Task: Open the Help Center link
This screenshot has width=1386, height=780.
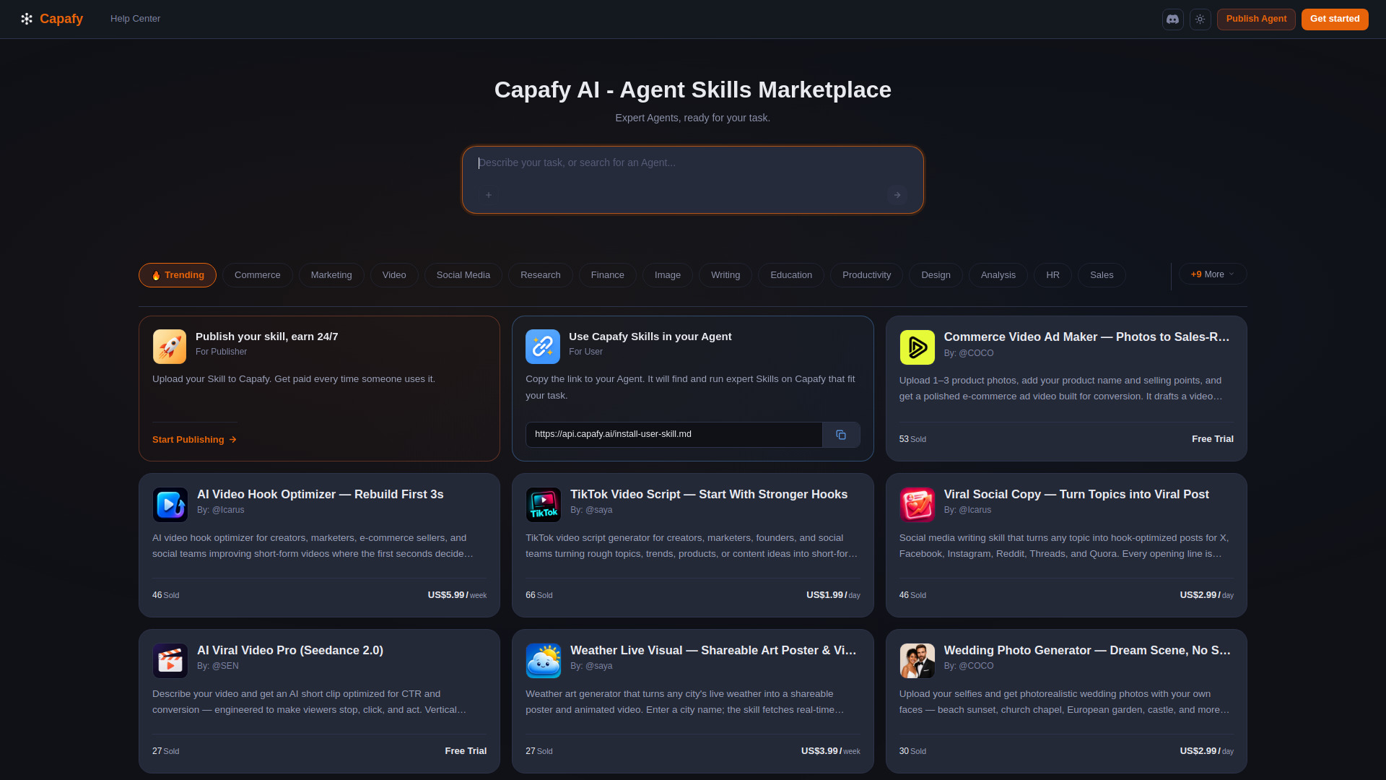Action: 135,19
